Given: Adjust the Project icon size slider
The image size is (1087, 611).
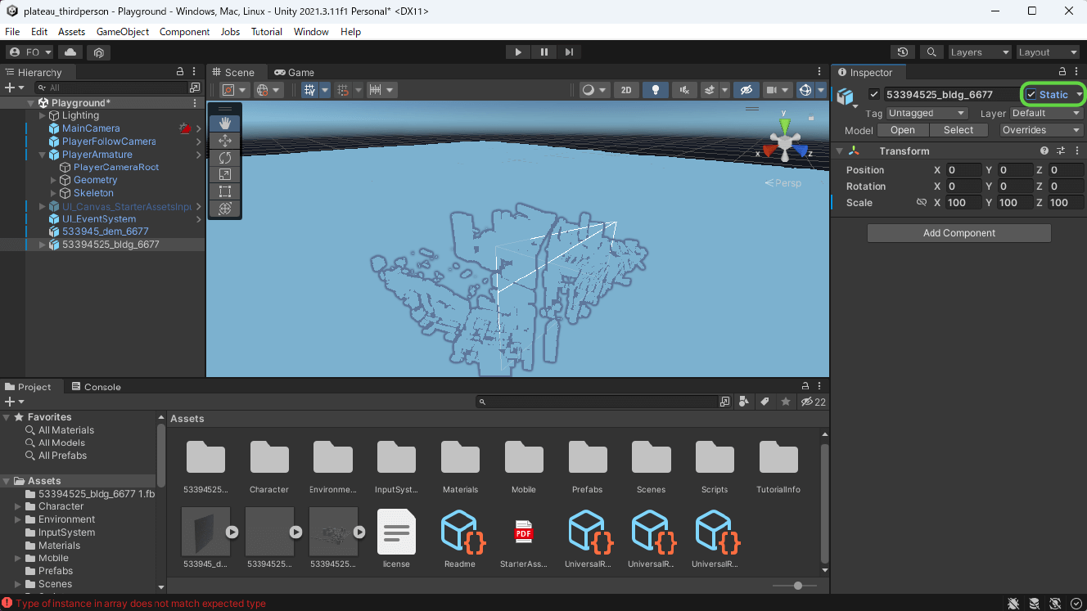Looking at the screenshot, I should 795,586.
